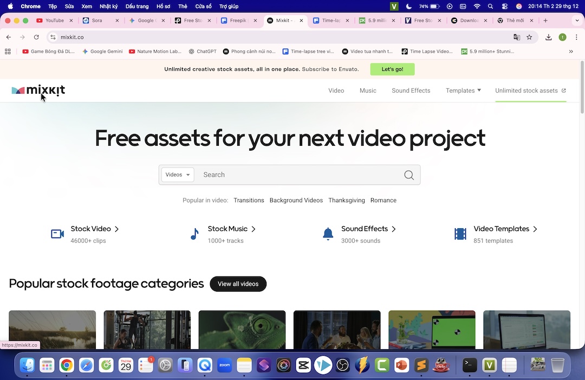The height and width of the screenshot is (380, 585).
Task: Click the Mixkit logo
Action: click(38, 91)
